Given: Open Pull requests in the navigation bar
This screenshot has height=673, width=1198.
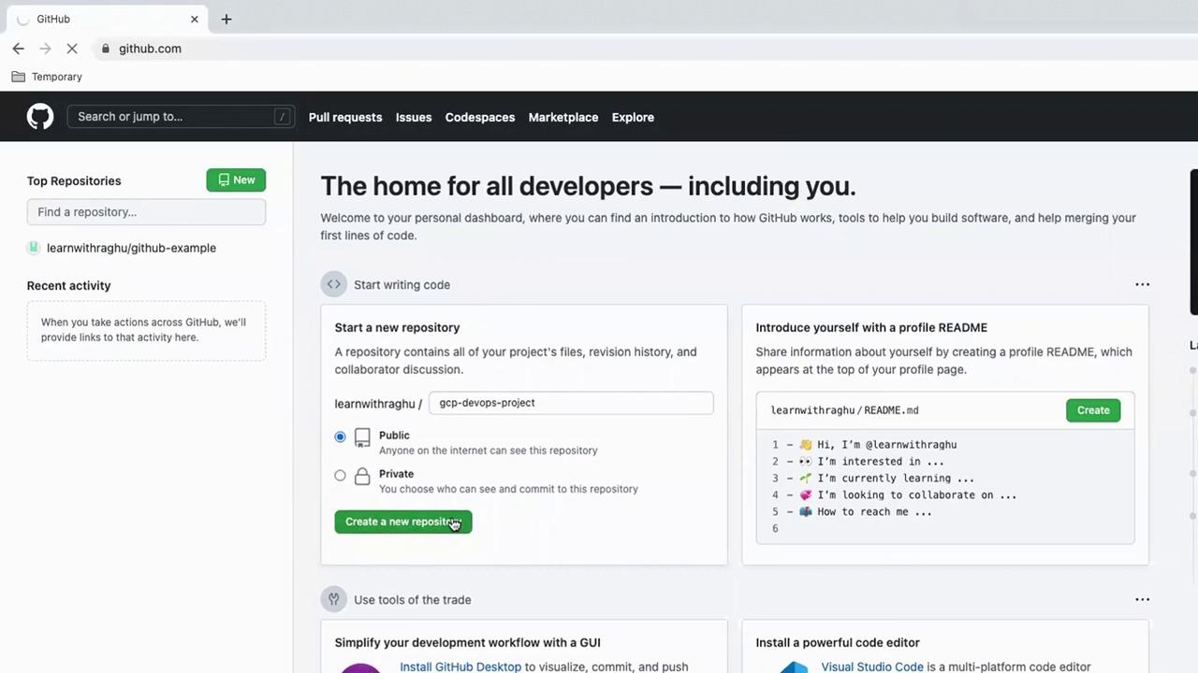Looking at the screenshot, I should click(x=345, y=117).
